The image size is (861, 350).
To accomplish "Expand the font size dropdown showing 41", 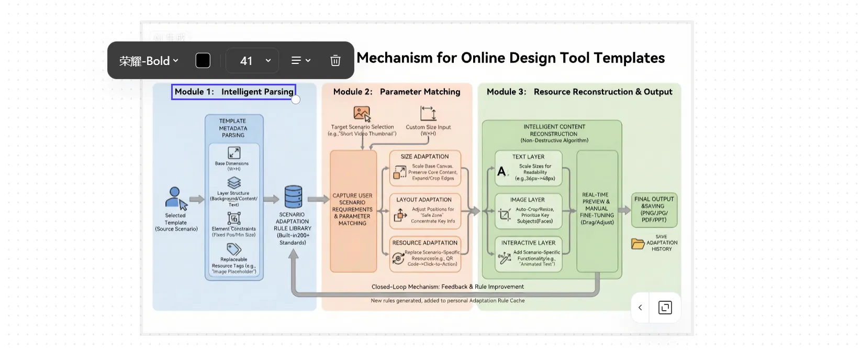I will coord(267,61).
